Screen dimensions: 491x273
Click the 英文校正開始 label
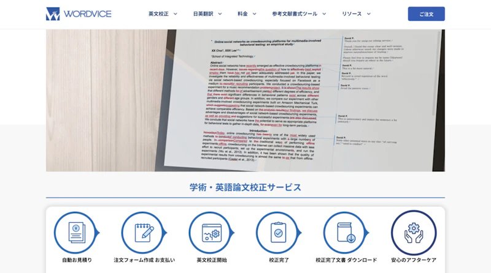coord(211,260)
